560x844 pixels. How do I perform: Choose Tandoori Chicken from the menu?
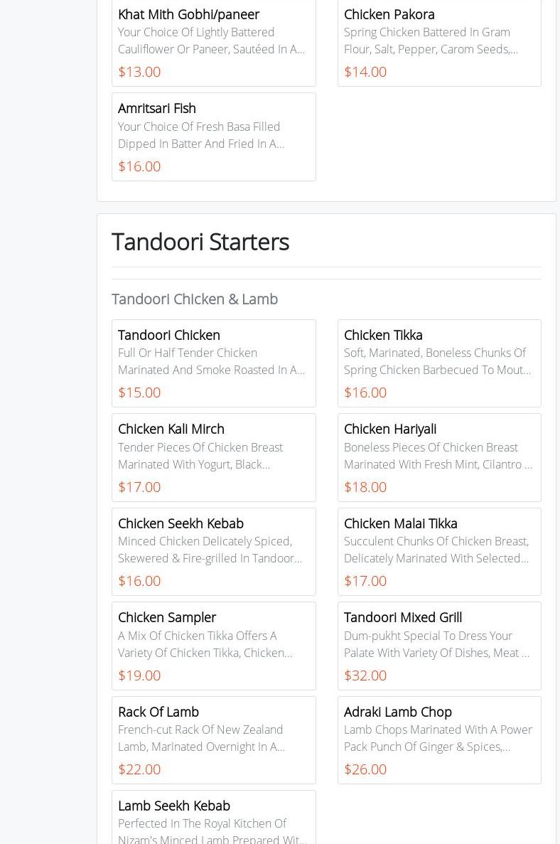pos(169,335)
